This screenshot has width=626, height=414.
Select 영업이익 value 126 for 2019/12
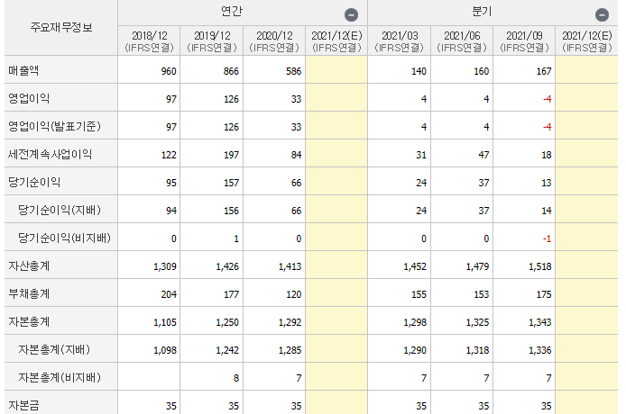tap(231, 99)
